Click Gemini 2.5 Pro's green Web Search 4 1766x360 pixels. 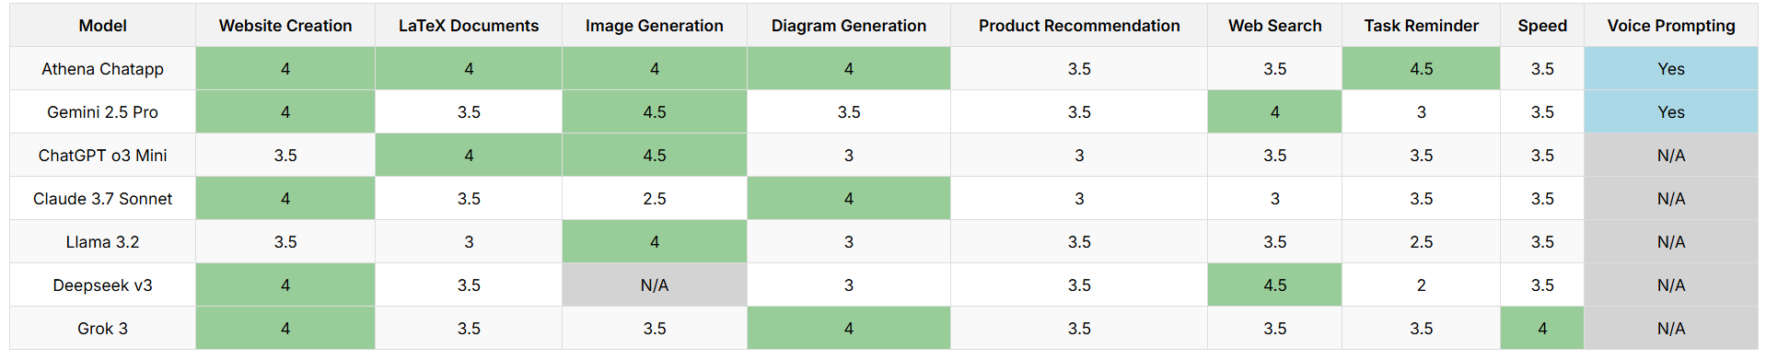pos(1275,112)
